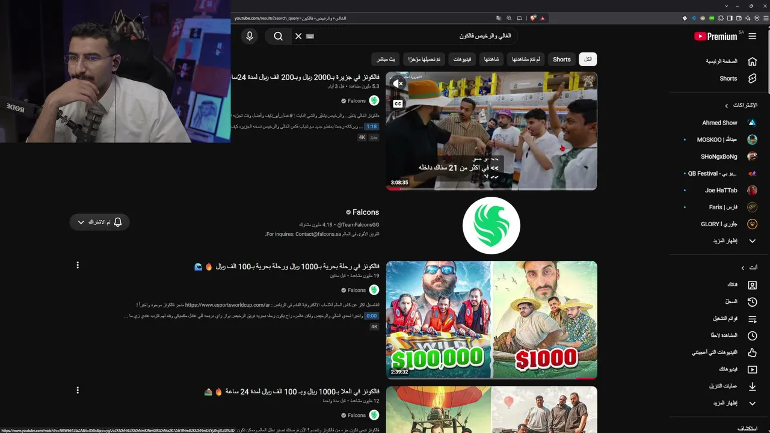Select the Shorts filter chip
The image size is (770, 433).
[562, 59]
